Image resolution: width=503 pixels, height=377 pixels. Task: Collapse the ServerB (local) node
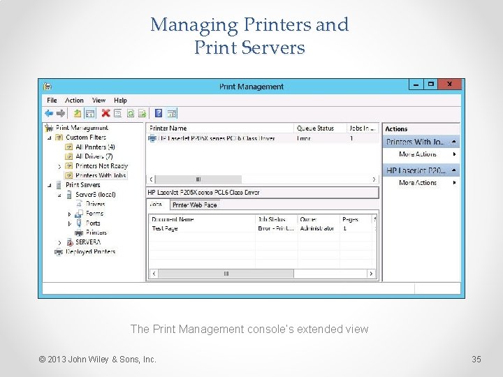59,195
